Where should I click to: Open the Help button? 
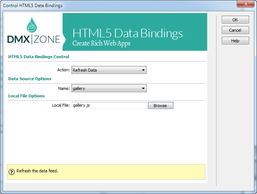(x=235, y=41)
